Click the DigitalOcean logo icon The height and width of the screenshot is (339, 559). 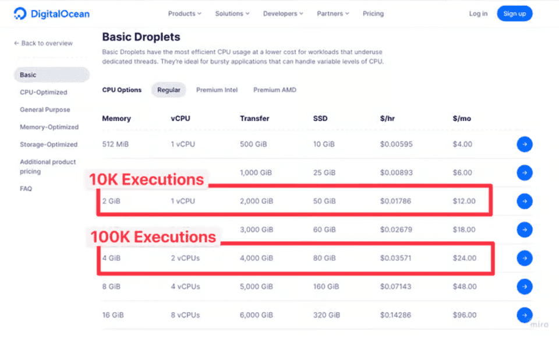pos(20,13)
